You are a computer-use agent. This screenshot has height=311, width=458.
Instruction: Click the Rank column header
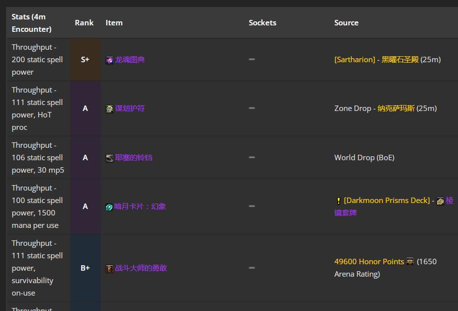[x=84, y=23]
